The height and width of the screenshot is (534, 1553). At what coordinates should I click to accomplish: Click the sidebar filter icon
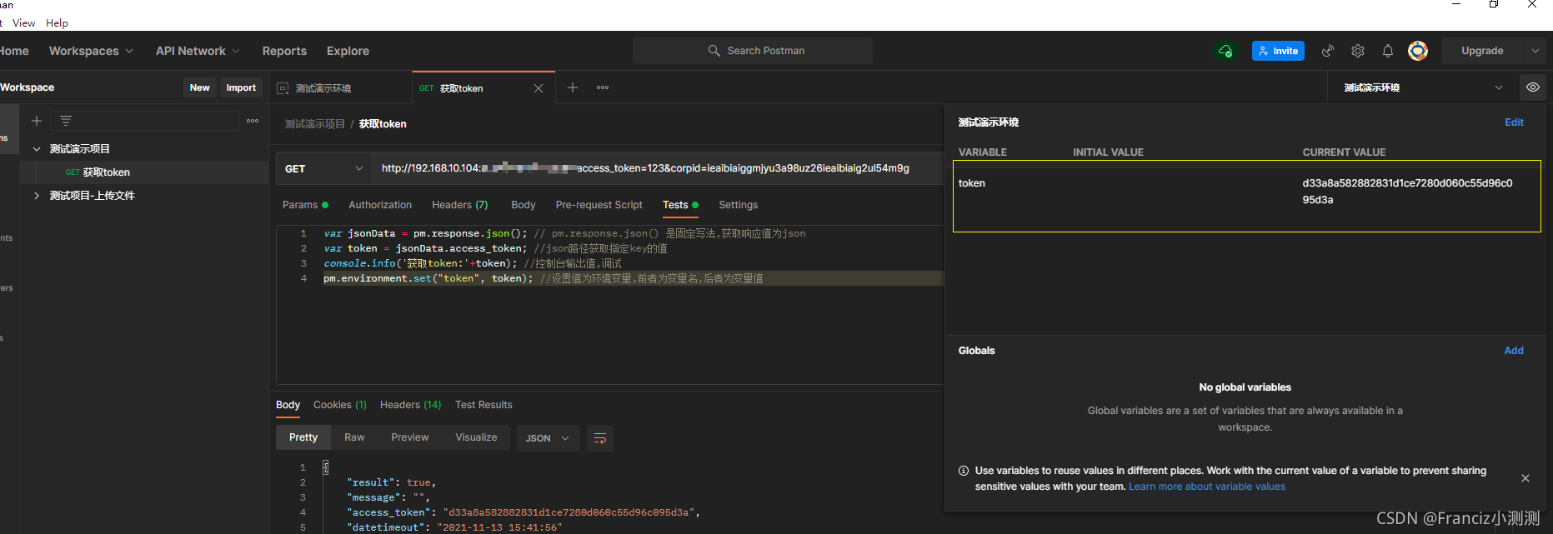click(x=66, y=121)
